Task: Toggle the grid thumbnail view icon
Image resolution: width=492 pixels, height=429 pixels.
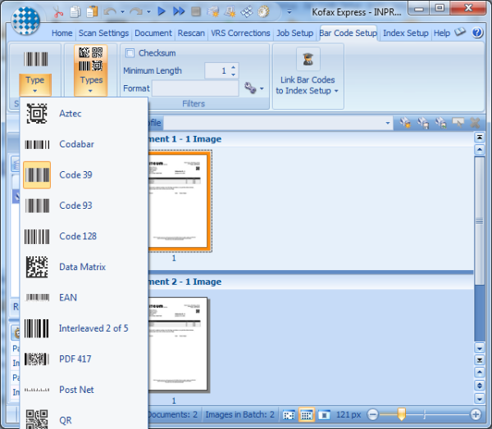Action: click(306, 414)
